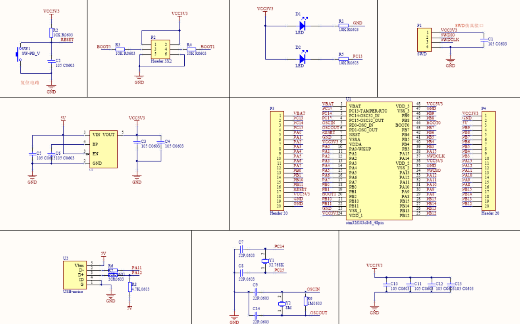Viewport: 520px width, 324px height.
Task: Pick the R3 resistor on the BOOT0 line
Action: (121, 49)
